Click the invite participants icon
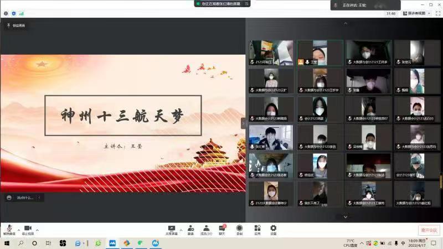The width and height of the screenshot is (443, 249). [x=190, y=229]
